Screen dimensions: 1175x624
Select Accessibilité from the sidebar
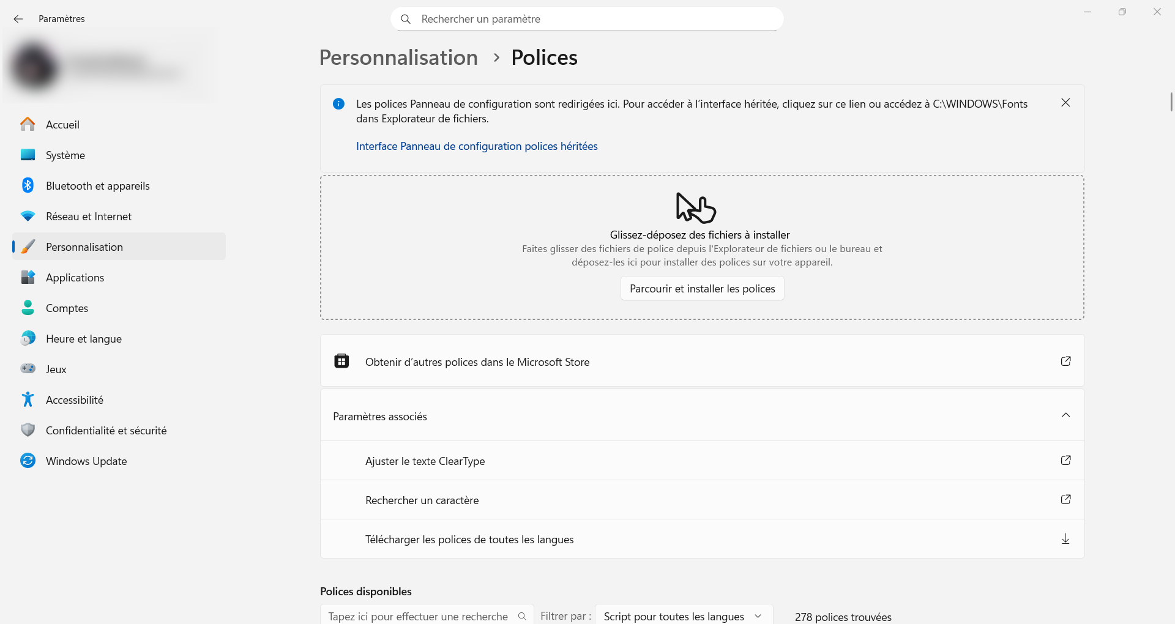75,400
